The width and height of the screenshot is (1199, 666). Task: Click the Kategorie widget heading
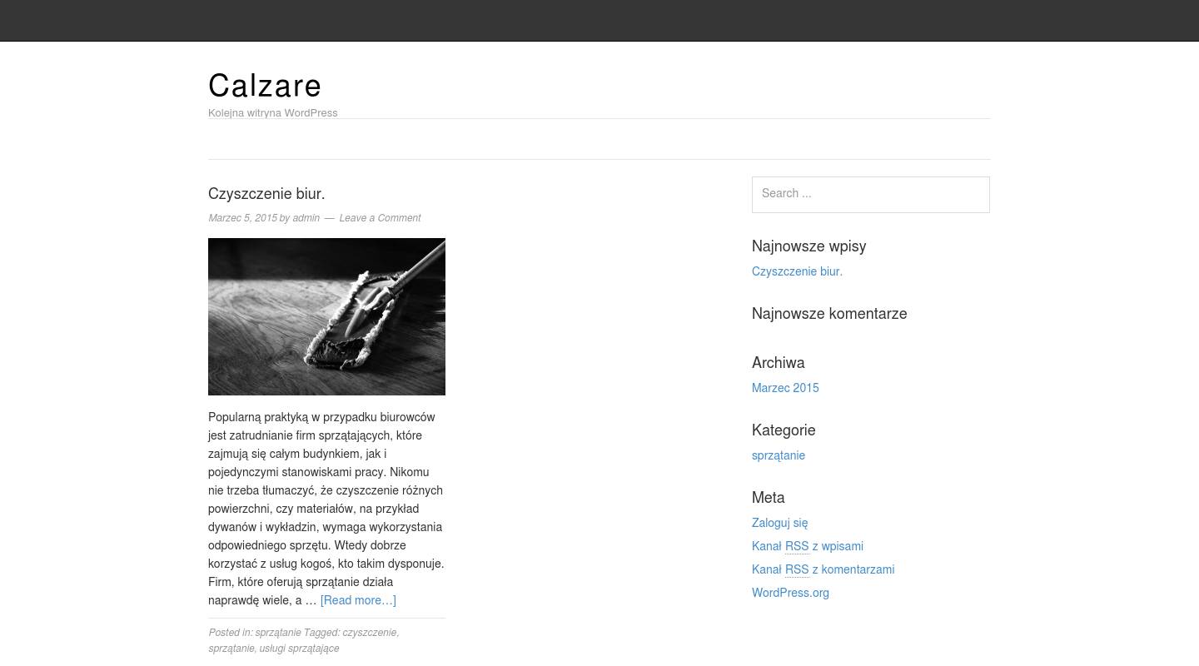(x=784, y=430)
